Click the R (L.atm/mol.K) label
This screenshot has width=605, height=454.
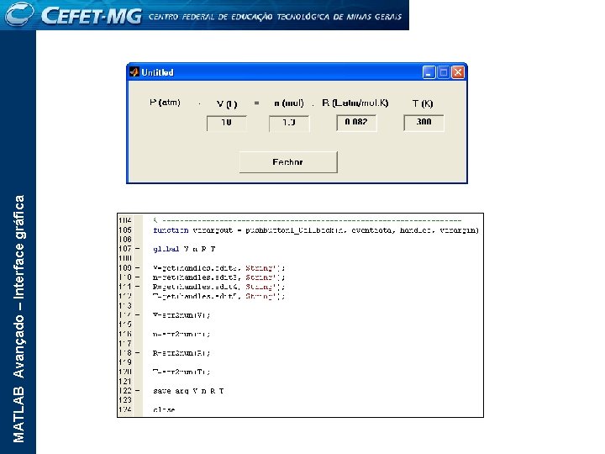[x=355, y=103]
